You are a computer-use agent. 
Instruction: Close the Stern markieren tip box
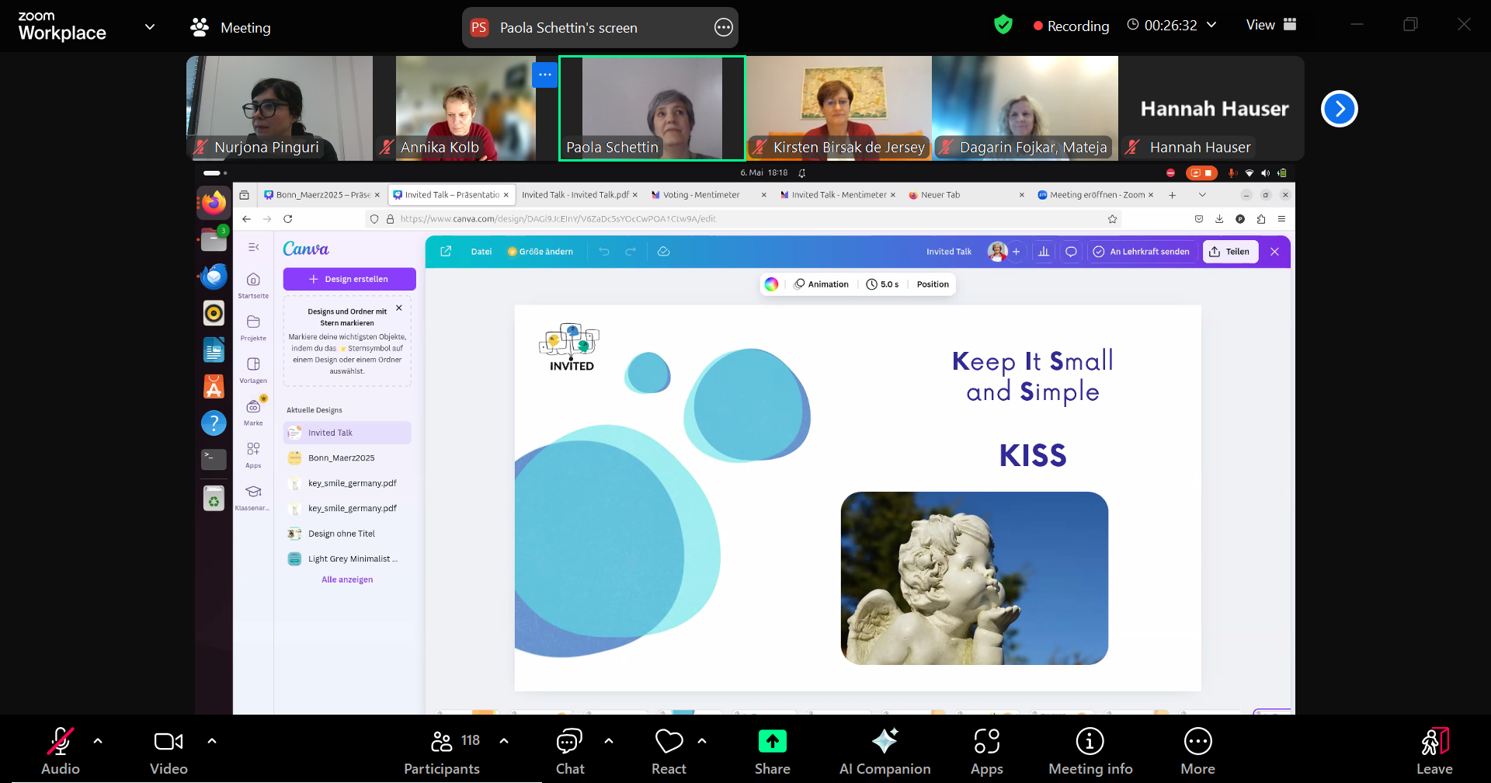399,308
